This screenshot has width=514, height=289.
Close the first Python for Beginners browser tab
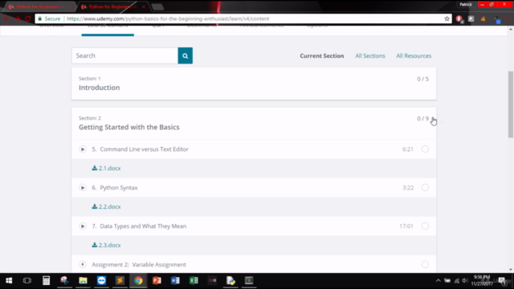tap(71, 6)
